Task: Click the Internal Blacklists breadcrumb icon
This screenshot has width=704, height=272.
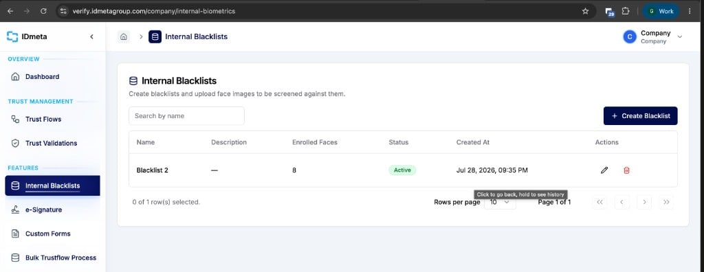Action: click(x=155, y=37)
